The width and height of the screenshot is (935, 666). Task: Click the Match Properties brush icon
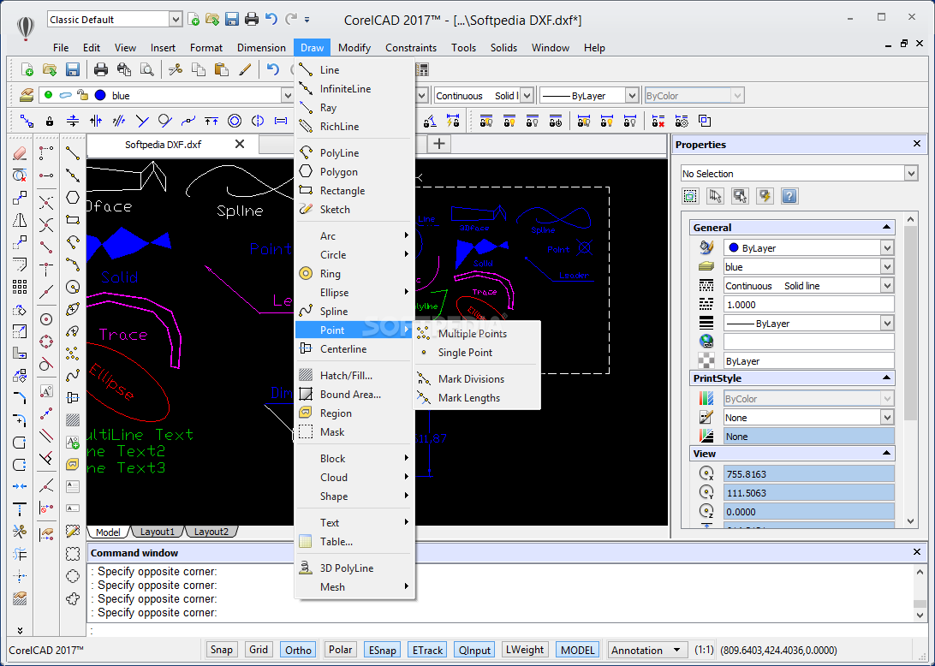pyautogui.click(x=245, y=69)
